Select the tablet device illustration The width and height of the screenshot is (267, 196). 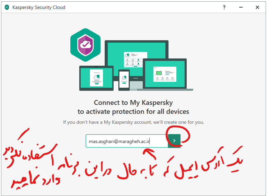[96, 78]
